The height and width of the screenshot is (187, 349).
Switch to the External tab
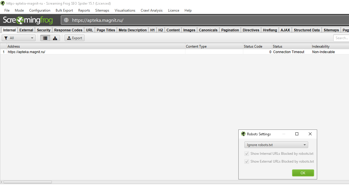[x=26, y=30]
